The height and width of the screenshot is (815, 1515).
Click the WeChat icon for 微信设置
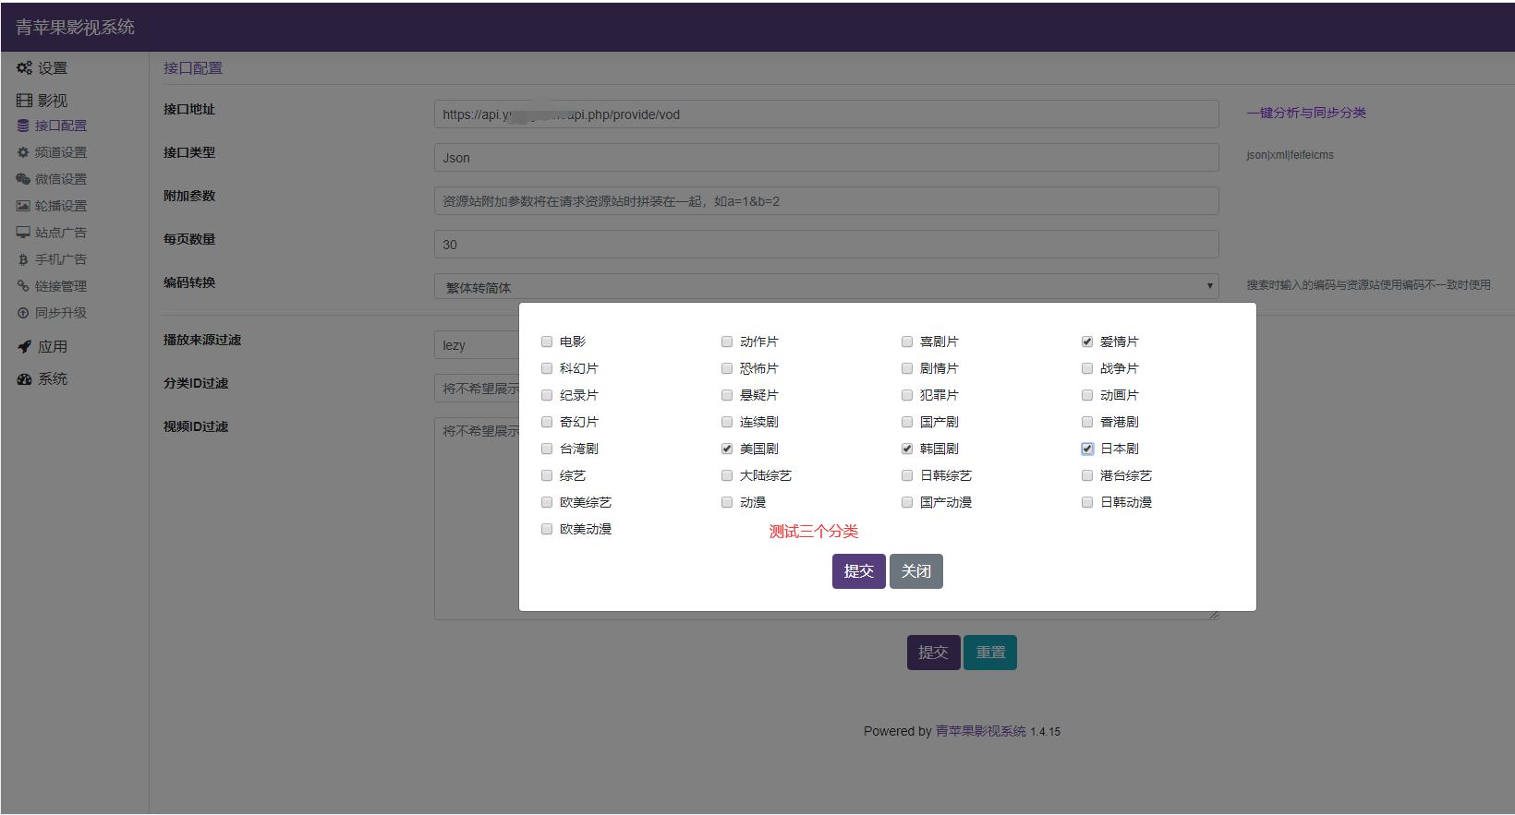(23, 179)
